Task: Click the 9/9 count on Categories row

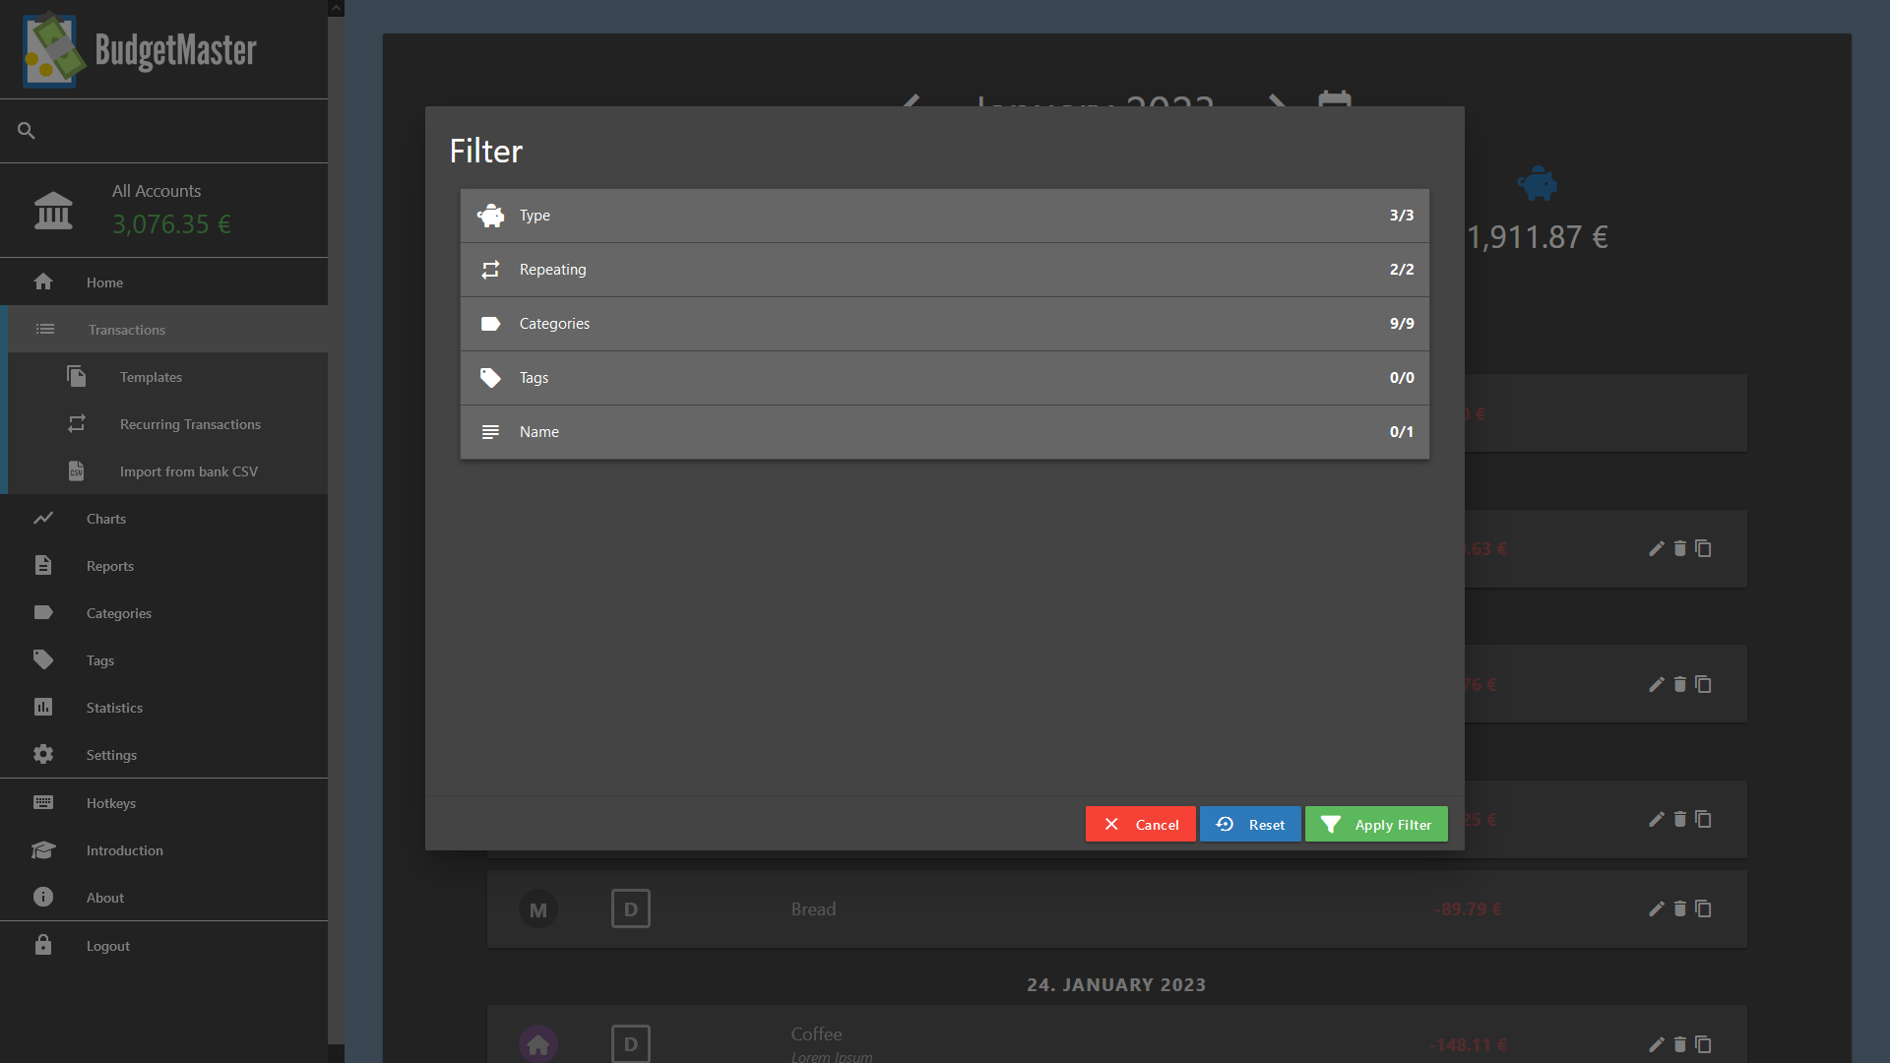Action: (1402, 324)
